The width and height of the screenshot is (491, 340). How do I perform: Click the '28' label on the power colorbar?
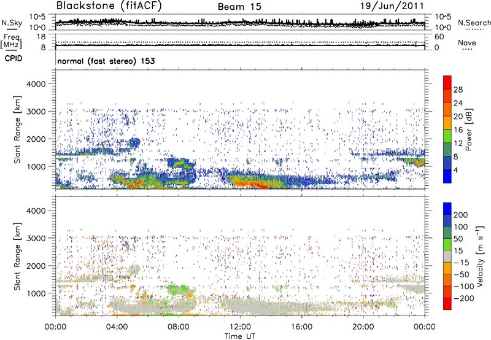[x=458, y=90]
